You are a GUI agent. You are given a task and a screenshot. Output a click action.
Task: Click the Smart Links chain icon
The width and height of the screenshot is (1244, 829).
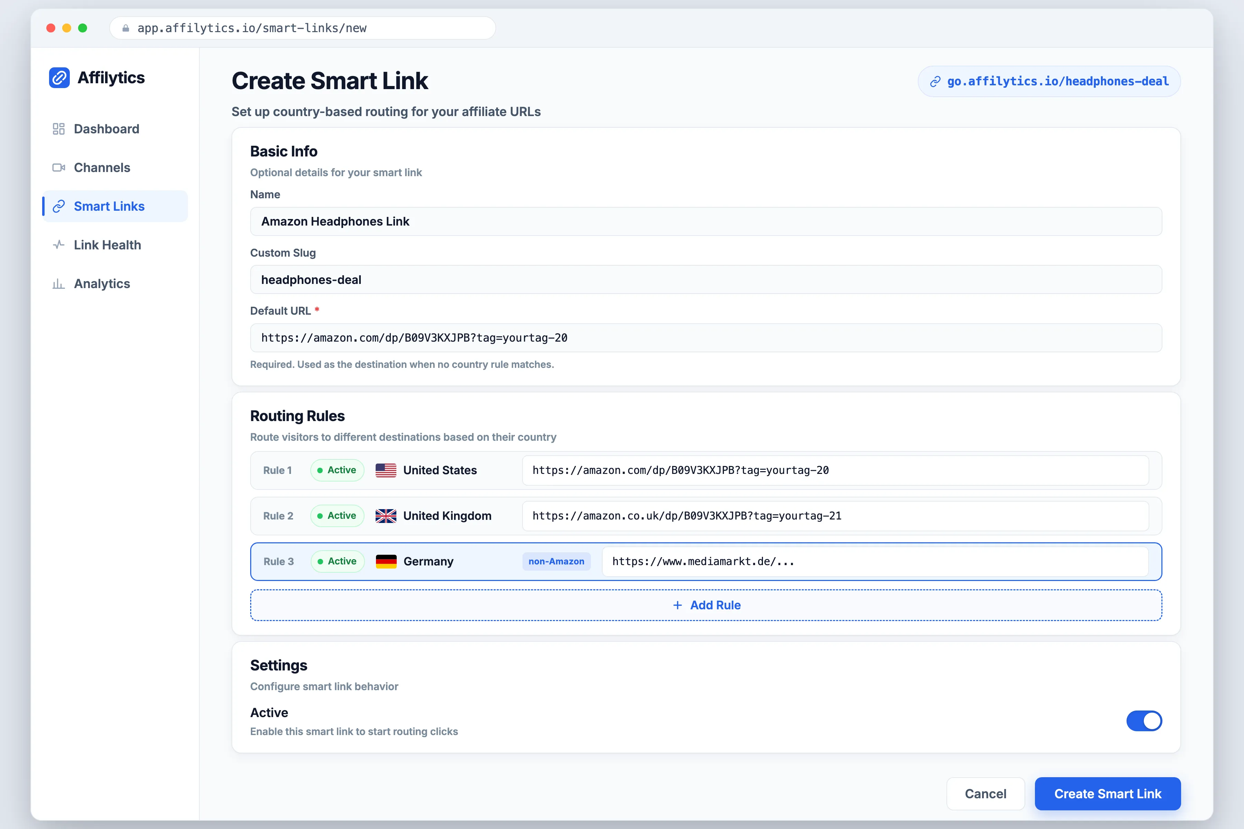point(59,206)
